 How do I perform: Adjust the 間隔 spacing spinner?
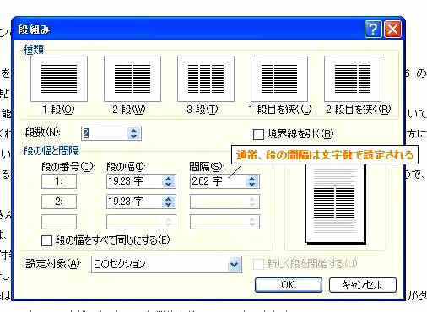[252, 181]
